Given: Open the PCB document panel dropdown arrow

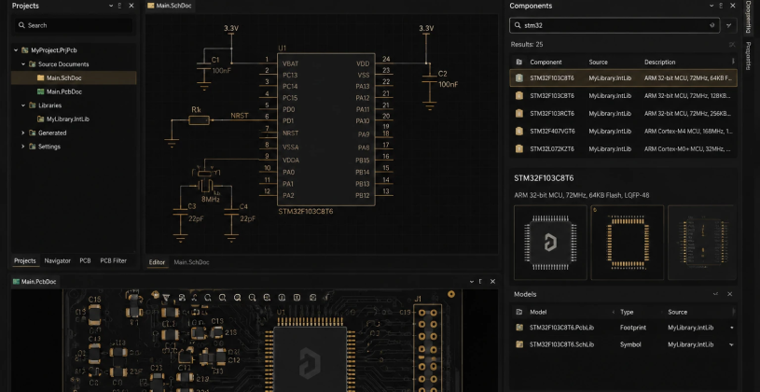Looking at the screenshot, I should [x=472, y=281].
